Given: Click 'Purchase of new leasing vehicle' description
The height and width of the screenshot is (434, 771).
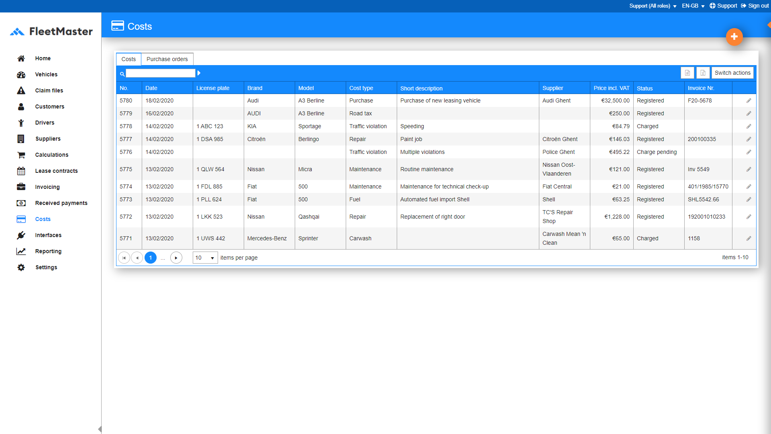Looking at the screenshot, I should (440, 100).
